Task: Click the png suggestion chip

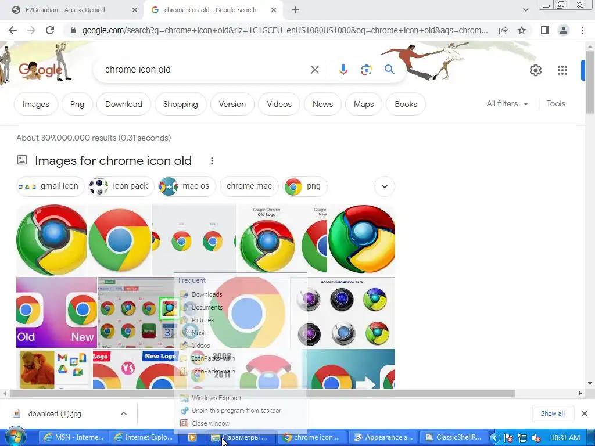Action: coord(304,186)
